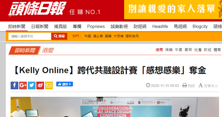Click hot topic 科興 link
The image size is (222, 117).
88,36
